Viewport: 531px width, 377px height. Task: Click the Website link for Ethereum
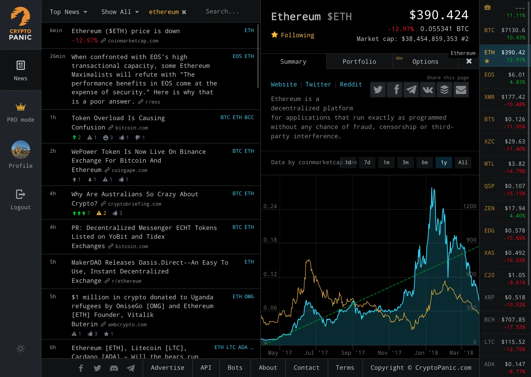[283, 84]
